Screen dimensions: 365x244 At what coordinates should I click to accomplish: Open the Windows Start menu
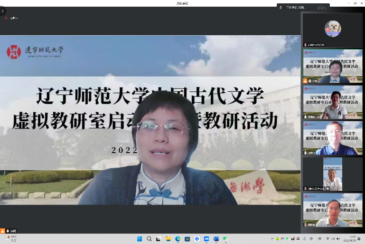click(140, 239)
